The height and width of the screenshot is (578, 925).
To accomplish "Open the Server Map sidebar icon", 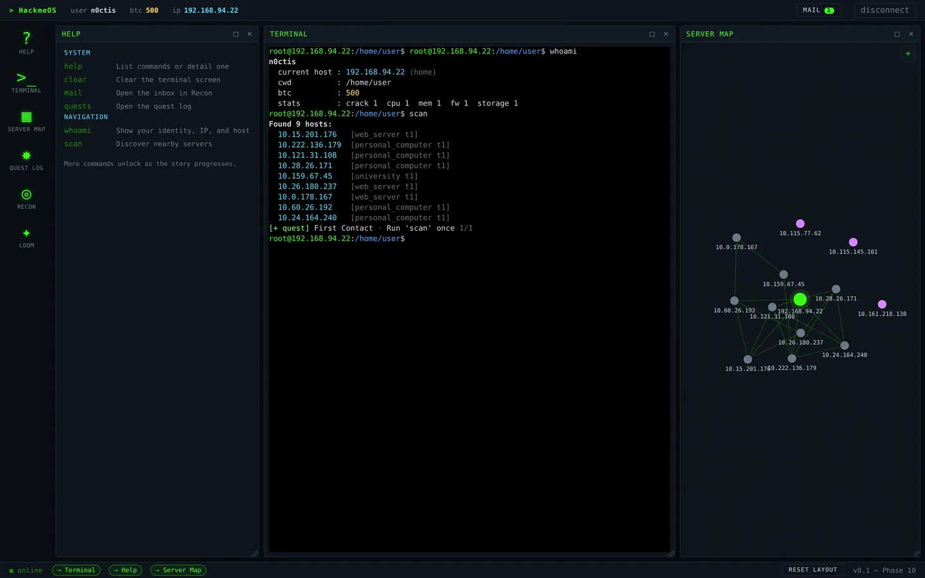I will (x=26, y=121).
